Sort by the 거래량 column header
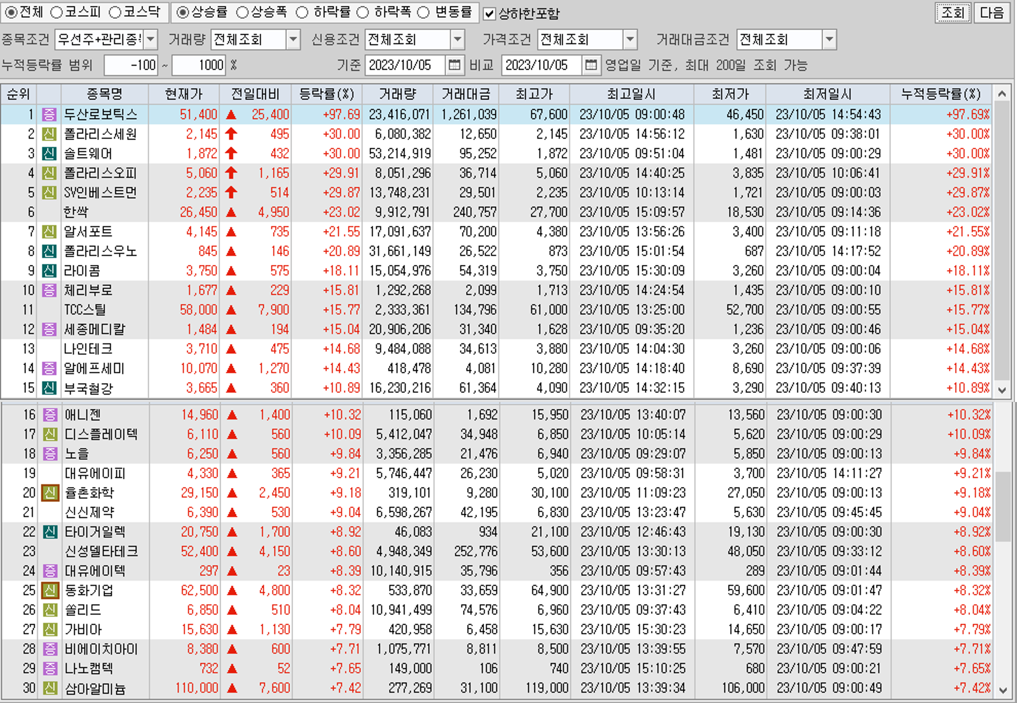Screen dimensions: 1017x703 pos(397,94)
